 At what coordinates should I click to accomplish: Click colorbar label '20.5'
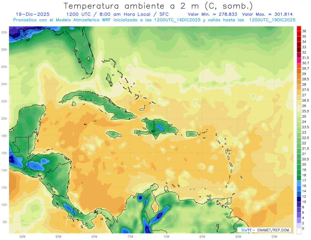[306, 159]
